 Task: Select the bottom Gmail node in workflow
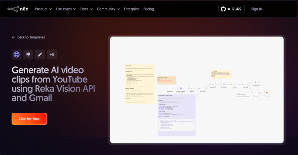267,92
